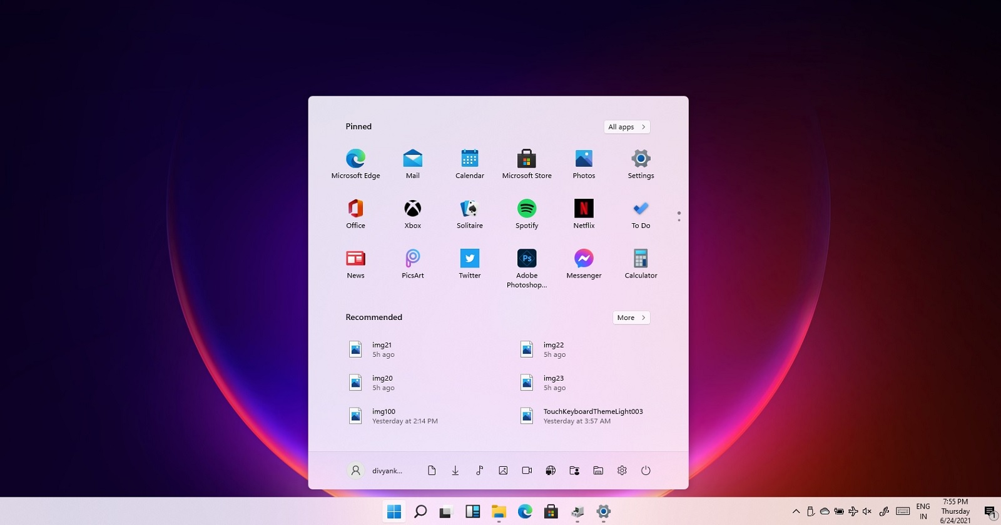The width and height of the screenshot is (1001, 525).
Task: Expand the All apps list
Action: (x=627, y=127)
